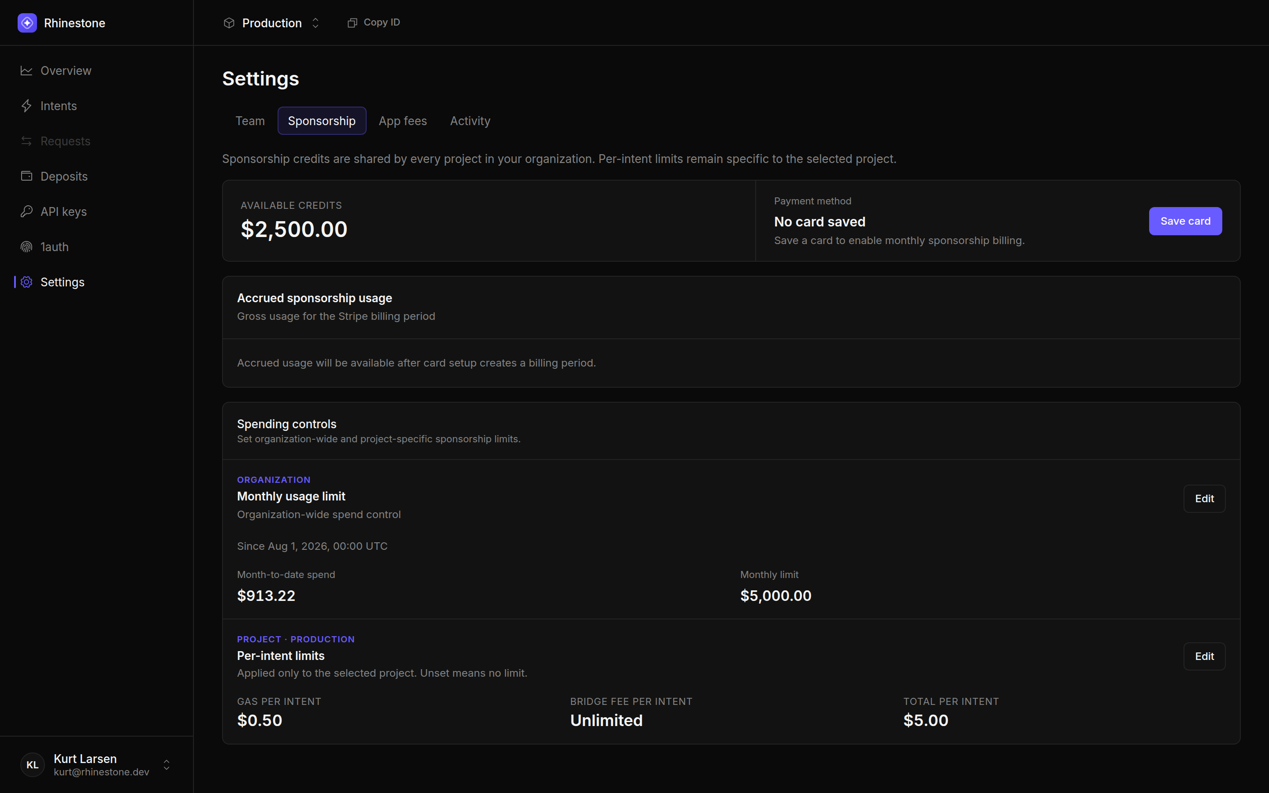Click the KL user avatar

tap(33, 765)
